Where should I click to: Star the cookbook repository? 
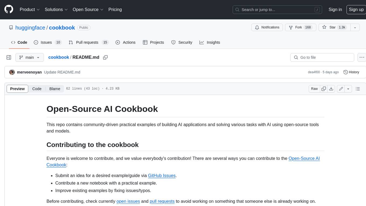coord(334,28)
